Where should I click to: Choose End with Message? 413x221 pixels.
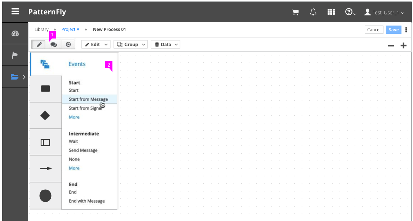coord(86,201)
